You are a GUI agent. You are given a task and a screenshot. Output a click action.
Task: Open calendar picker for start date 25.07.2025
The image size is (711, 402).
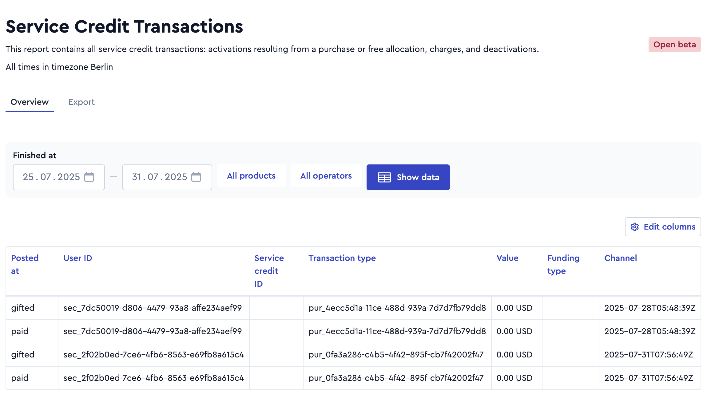(x=89, y=177)
